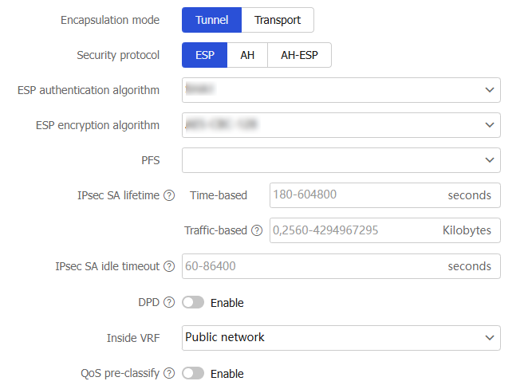Click help icon beside IPsec SA lifetime

coord(169,195)
